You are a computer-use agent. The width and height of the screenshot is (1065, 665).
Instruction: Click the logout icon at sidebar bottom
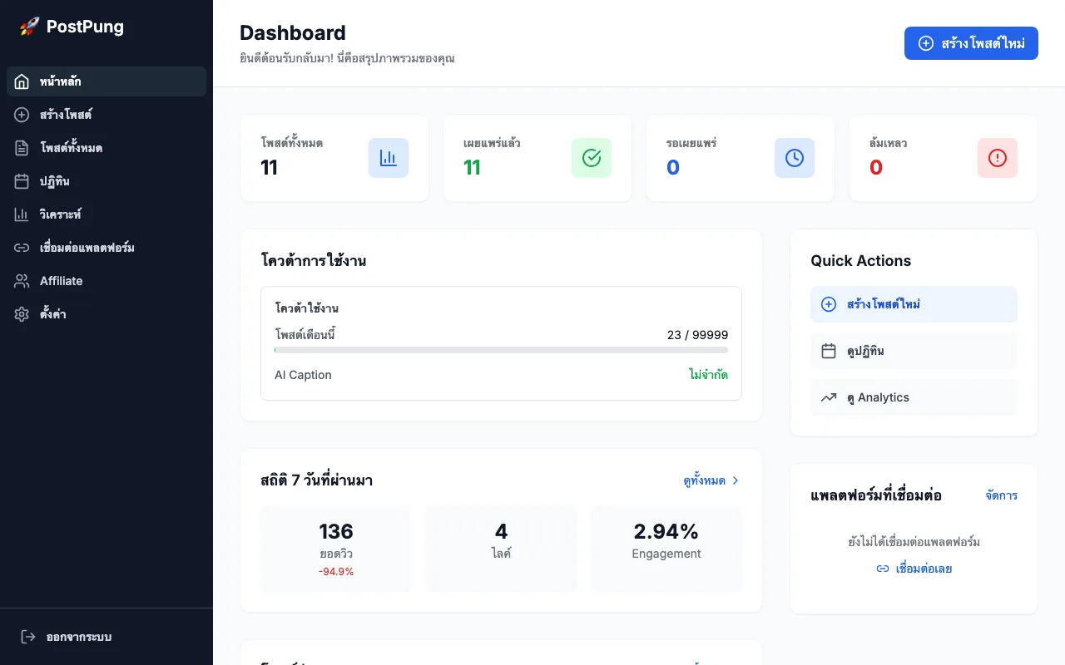coord(28,637)
